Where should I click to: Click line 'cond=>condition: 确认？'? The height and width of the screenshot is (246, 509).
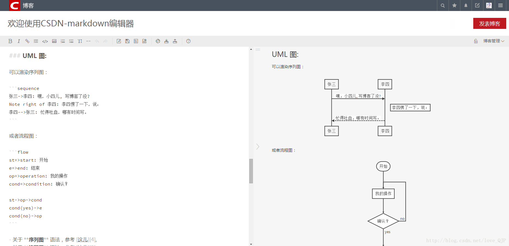[x=38, y=184]
